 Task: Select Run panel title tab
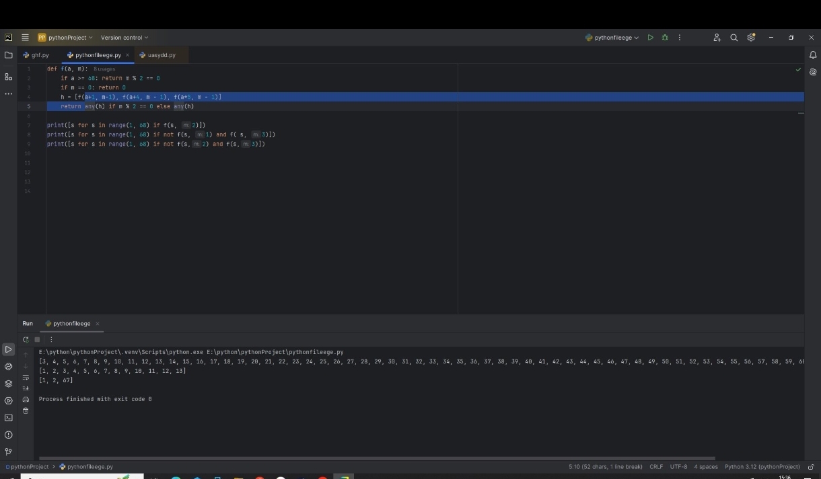pyautogui.click(x=28, y=324)
